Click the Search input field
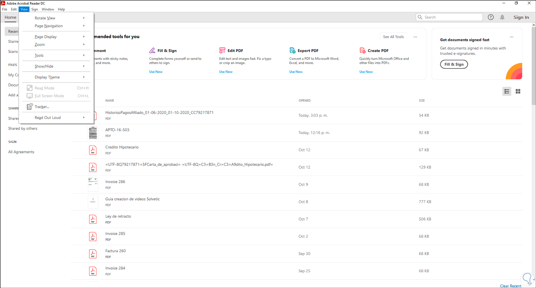This screenshot has height=288, width=536. [x=452, y=17]
